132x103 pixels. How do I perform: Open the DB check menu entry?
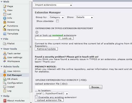(x=12, y=79)
